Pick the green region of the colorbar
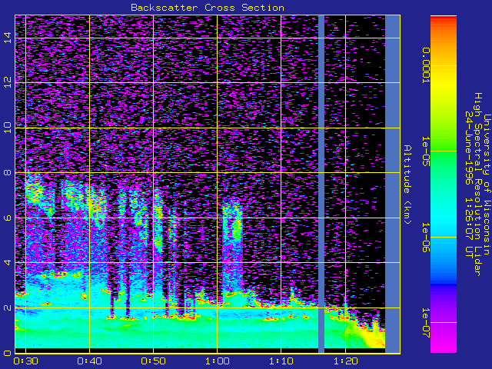The width and height of the screenshot is (492, 369). click(x=444, y=151)
